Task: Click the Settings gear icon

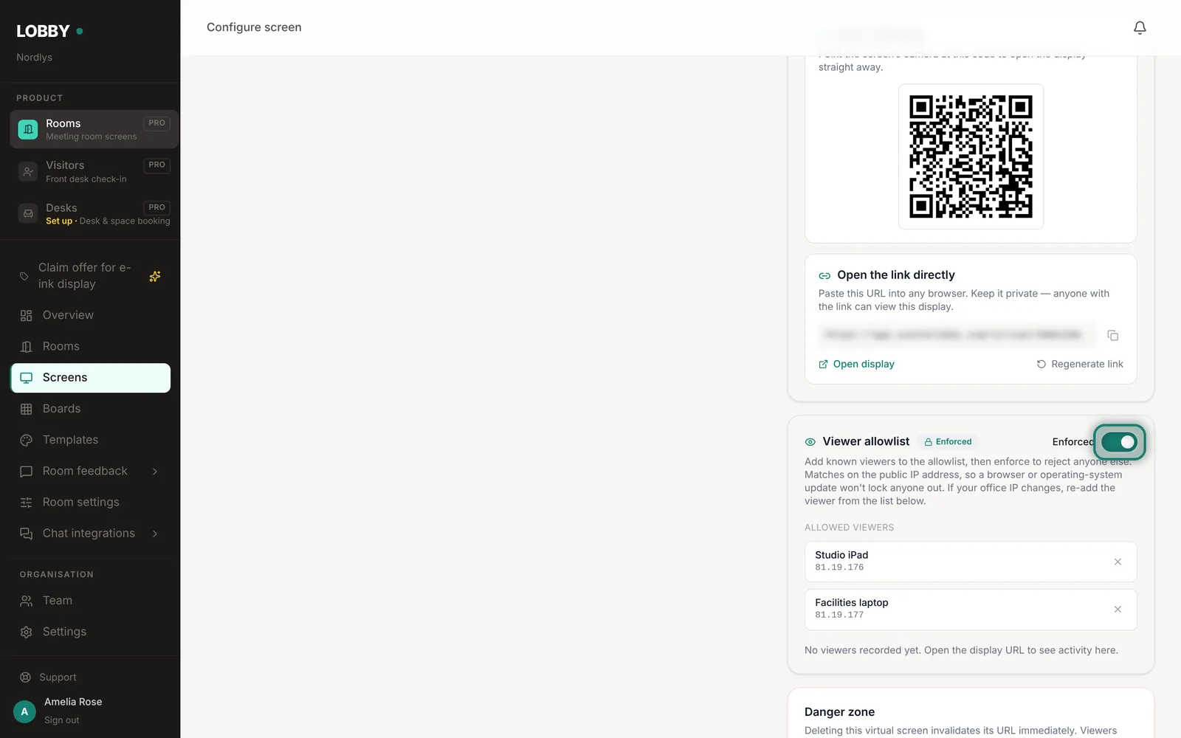Action: [x=27, y=632]
